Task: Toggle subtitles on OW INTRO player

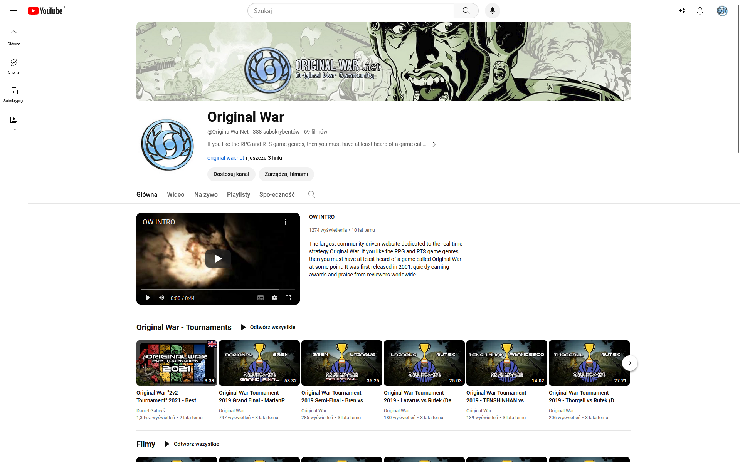Action: [261, 298]
